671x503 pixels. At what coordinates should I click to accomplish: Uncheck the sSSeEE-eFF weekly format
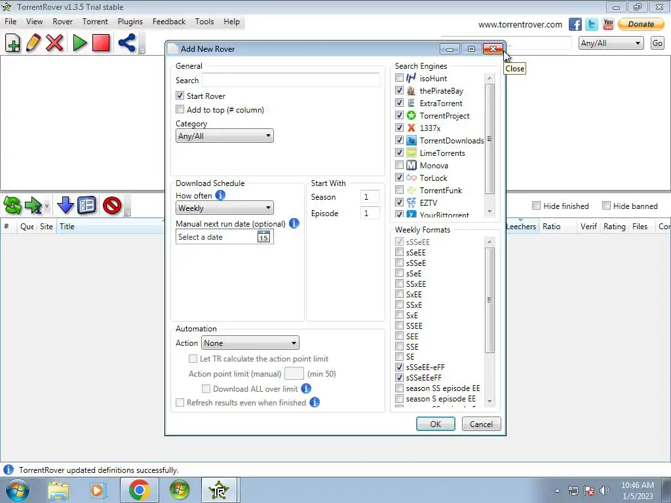coord(399,367)
